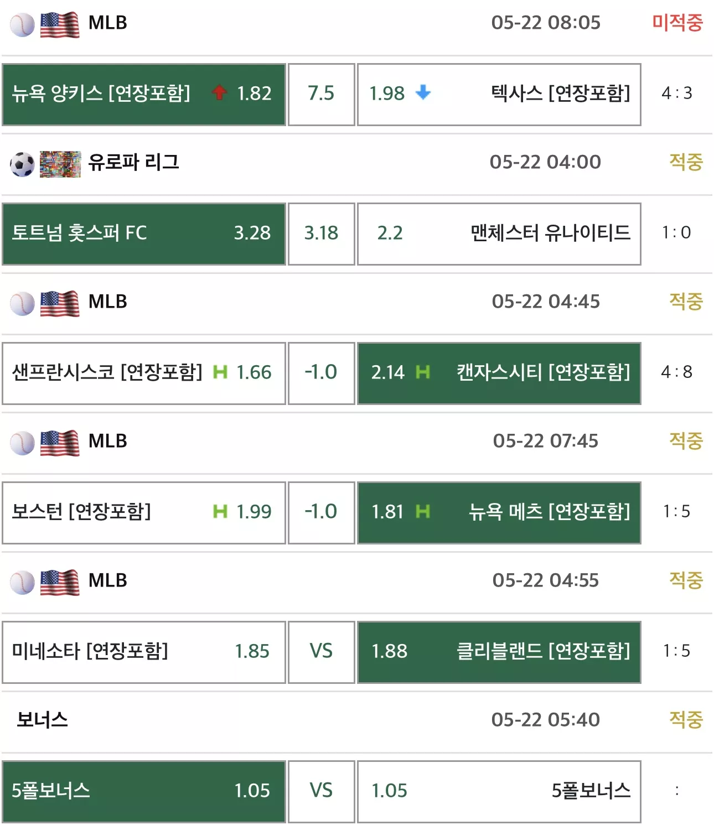Click the H handicap icon beside 캔자스시티 odds

[423, 372]
